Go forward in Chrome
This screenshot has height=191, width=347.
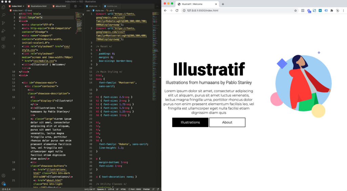171,10
